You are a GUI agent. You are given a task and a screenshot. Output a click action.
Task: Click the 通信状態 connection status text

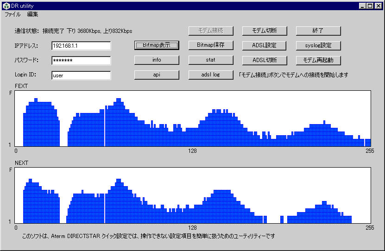73,31
